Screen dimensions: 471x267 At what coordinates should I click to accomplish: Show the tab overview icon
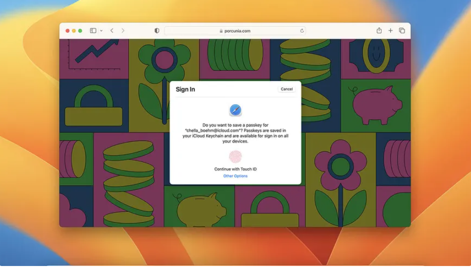tap(402, 30)
